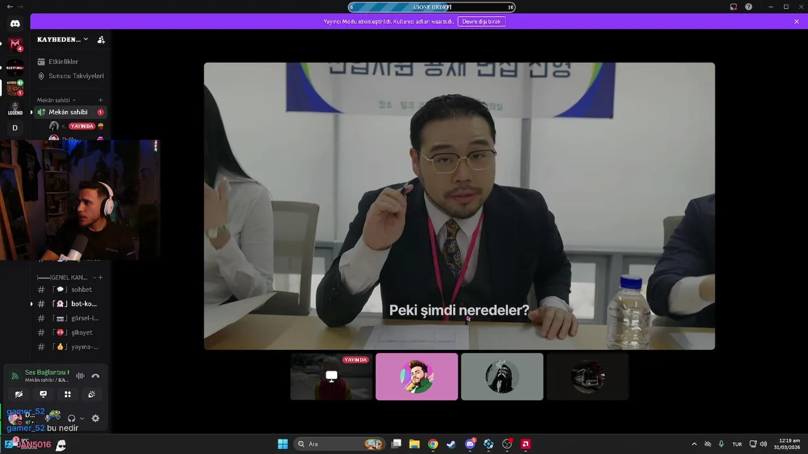Select the dark bus avatar participant tile

588,376
